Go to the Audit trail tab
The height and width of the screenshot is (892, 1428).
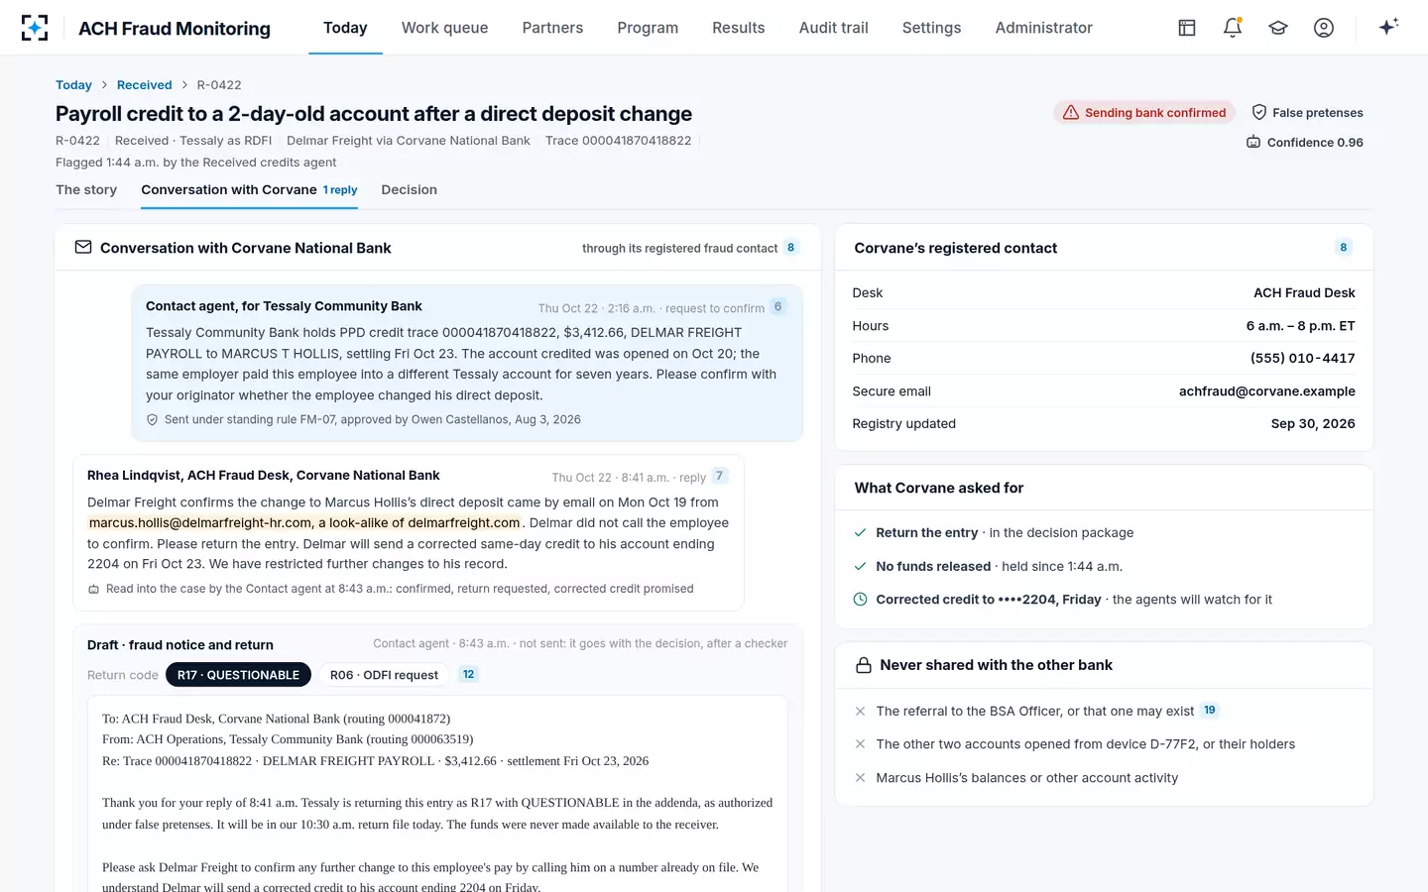[x=834, y=28]
